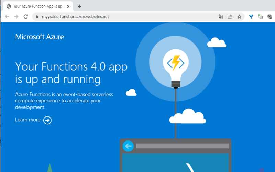This screenshot has height=172, width=275.
Task: Click the blue back arrow in illustrated browser
Action: (128, 146)
